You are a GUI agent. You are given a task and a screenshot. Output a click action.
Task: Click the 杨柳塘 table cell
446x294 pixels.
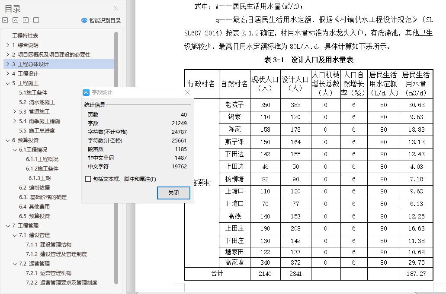234,179
